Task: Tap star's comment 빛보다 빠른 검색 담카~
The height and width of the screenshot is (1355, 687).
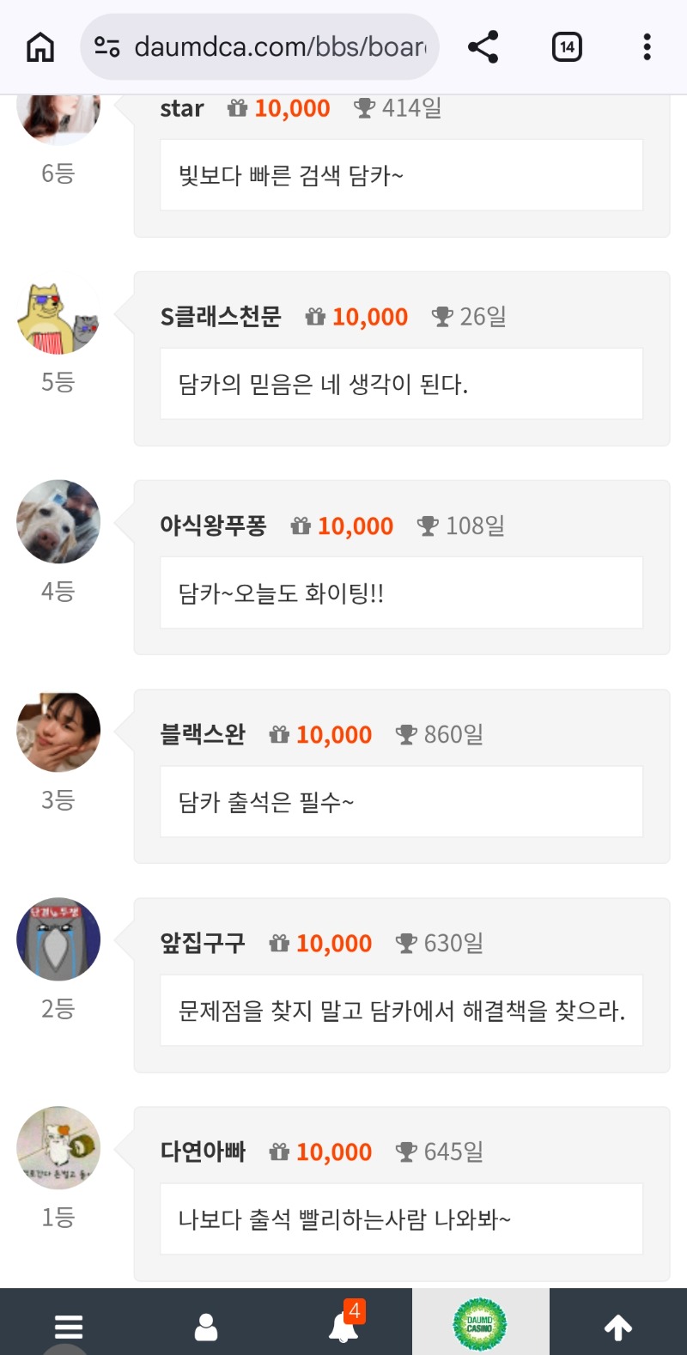Action: click(x=401, y=175)
